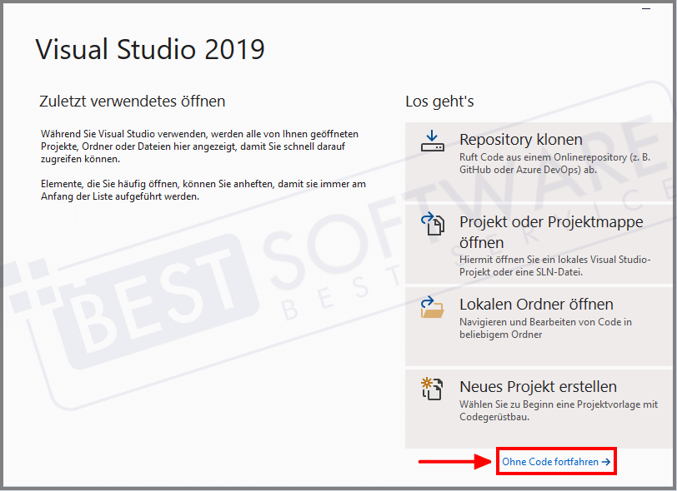Viewport: 677px width, 491px height.
Task: Click the Ohne Code fortfahren link
Action: click(550, 461)
